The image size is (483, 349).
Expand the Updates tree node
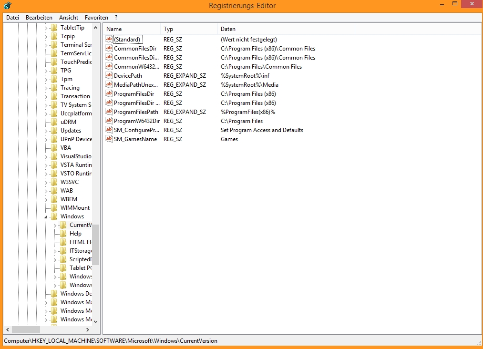coord(46,131)
